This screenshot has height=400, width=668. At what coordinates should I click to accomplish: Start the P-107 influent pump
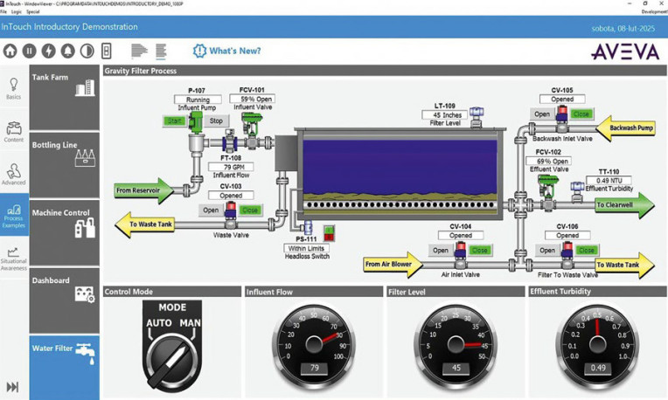point(174,121)
